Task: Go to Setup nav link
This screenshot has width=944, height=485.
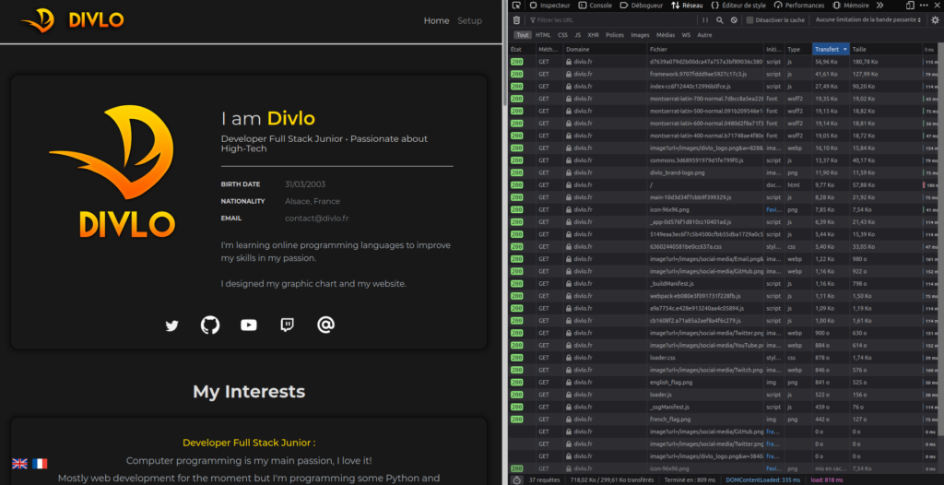Action: click(x=469, y=20)
